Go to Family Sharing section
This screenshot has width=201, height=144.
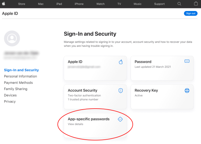(x=16, y=89)
